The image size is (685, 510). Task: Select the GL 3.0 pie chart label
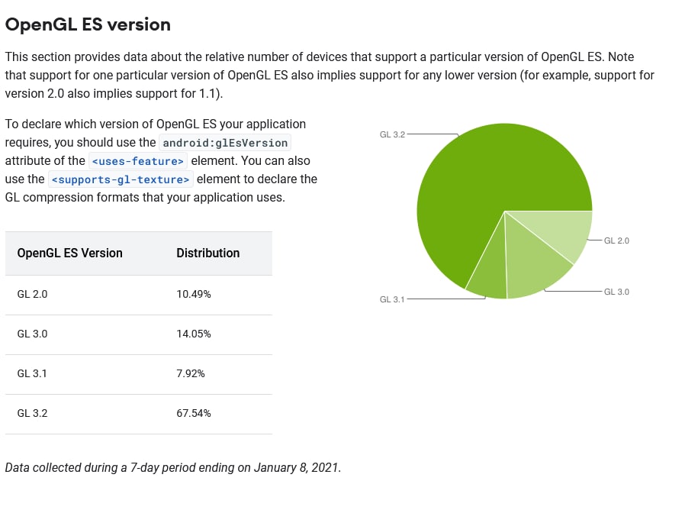click(x=616, y=292)
